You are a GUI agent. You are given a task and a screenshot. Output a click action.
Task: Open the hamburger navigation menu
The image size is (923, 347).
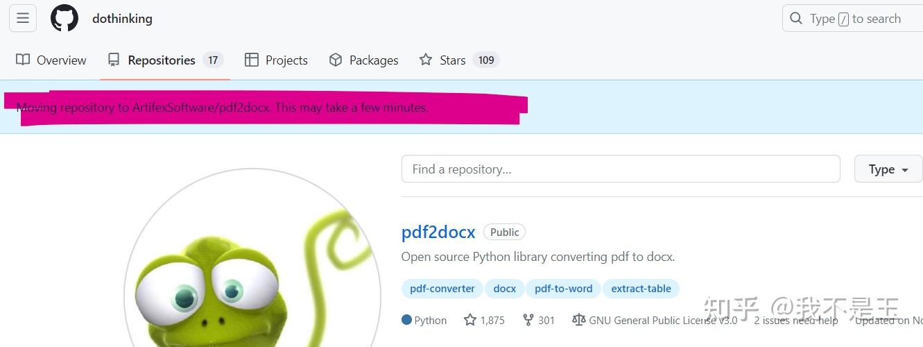[x=23, y=18]
